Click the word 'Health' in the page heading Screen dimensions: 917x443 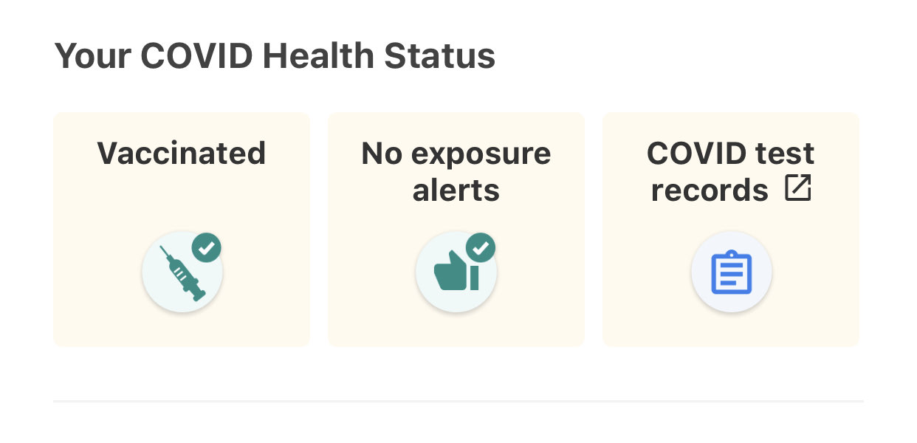321,56
